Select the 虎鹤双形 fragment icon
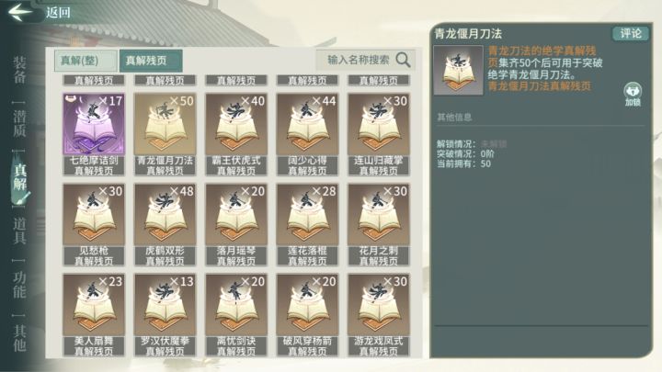The height and width of the screenshot is (372, 662). (165, 214)
